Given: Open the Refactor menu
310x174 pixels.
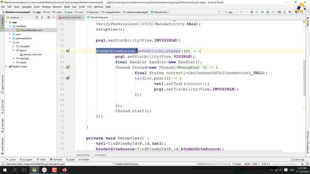Looking at the screenshot, I should tap(57, 7).
